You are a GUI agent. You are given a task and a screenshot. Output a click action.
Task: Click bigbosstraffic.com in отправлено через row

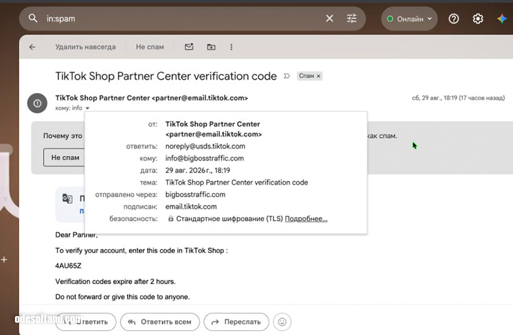point(195,194)
